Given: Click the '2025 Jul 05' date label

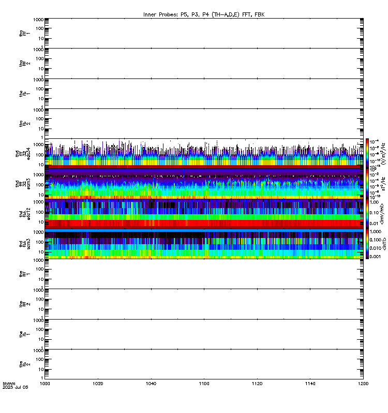Looking at the screenshot, I should tap(16, 387).
